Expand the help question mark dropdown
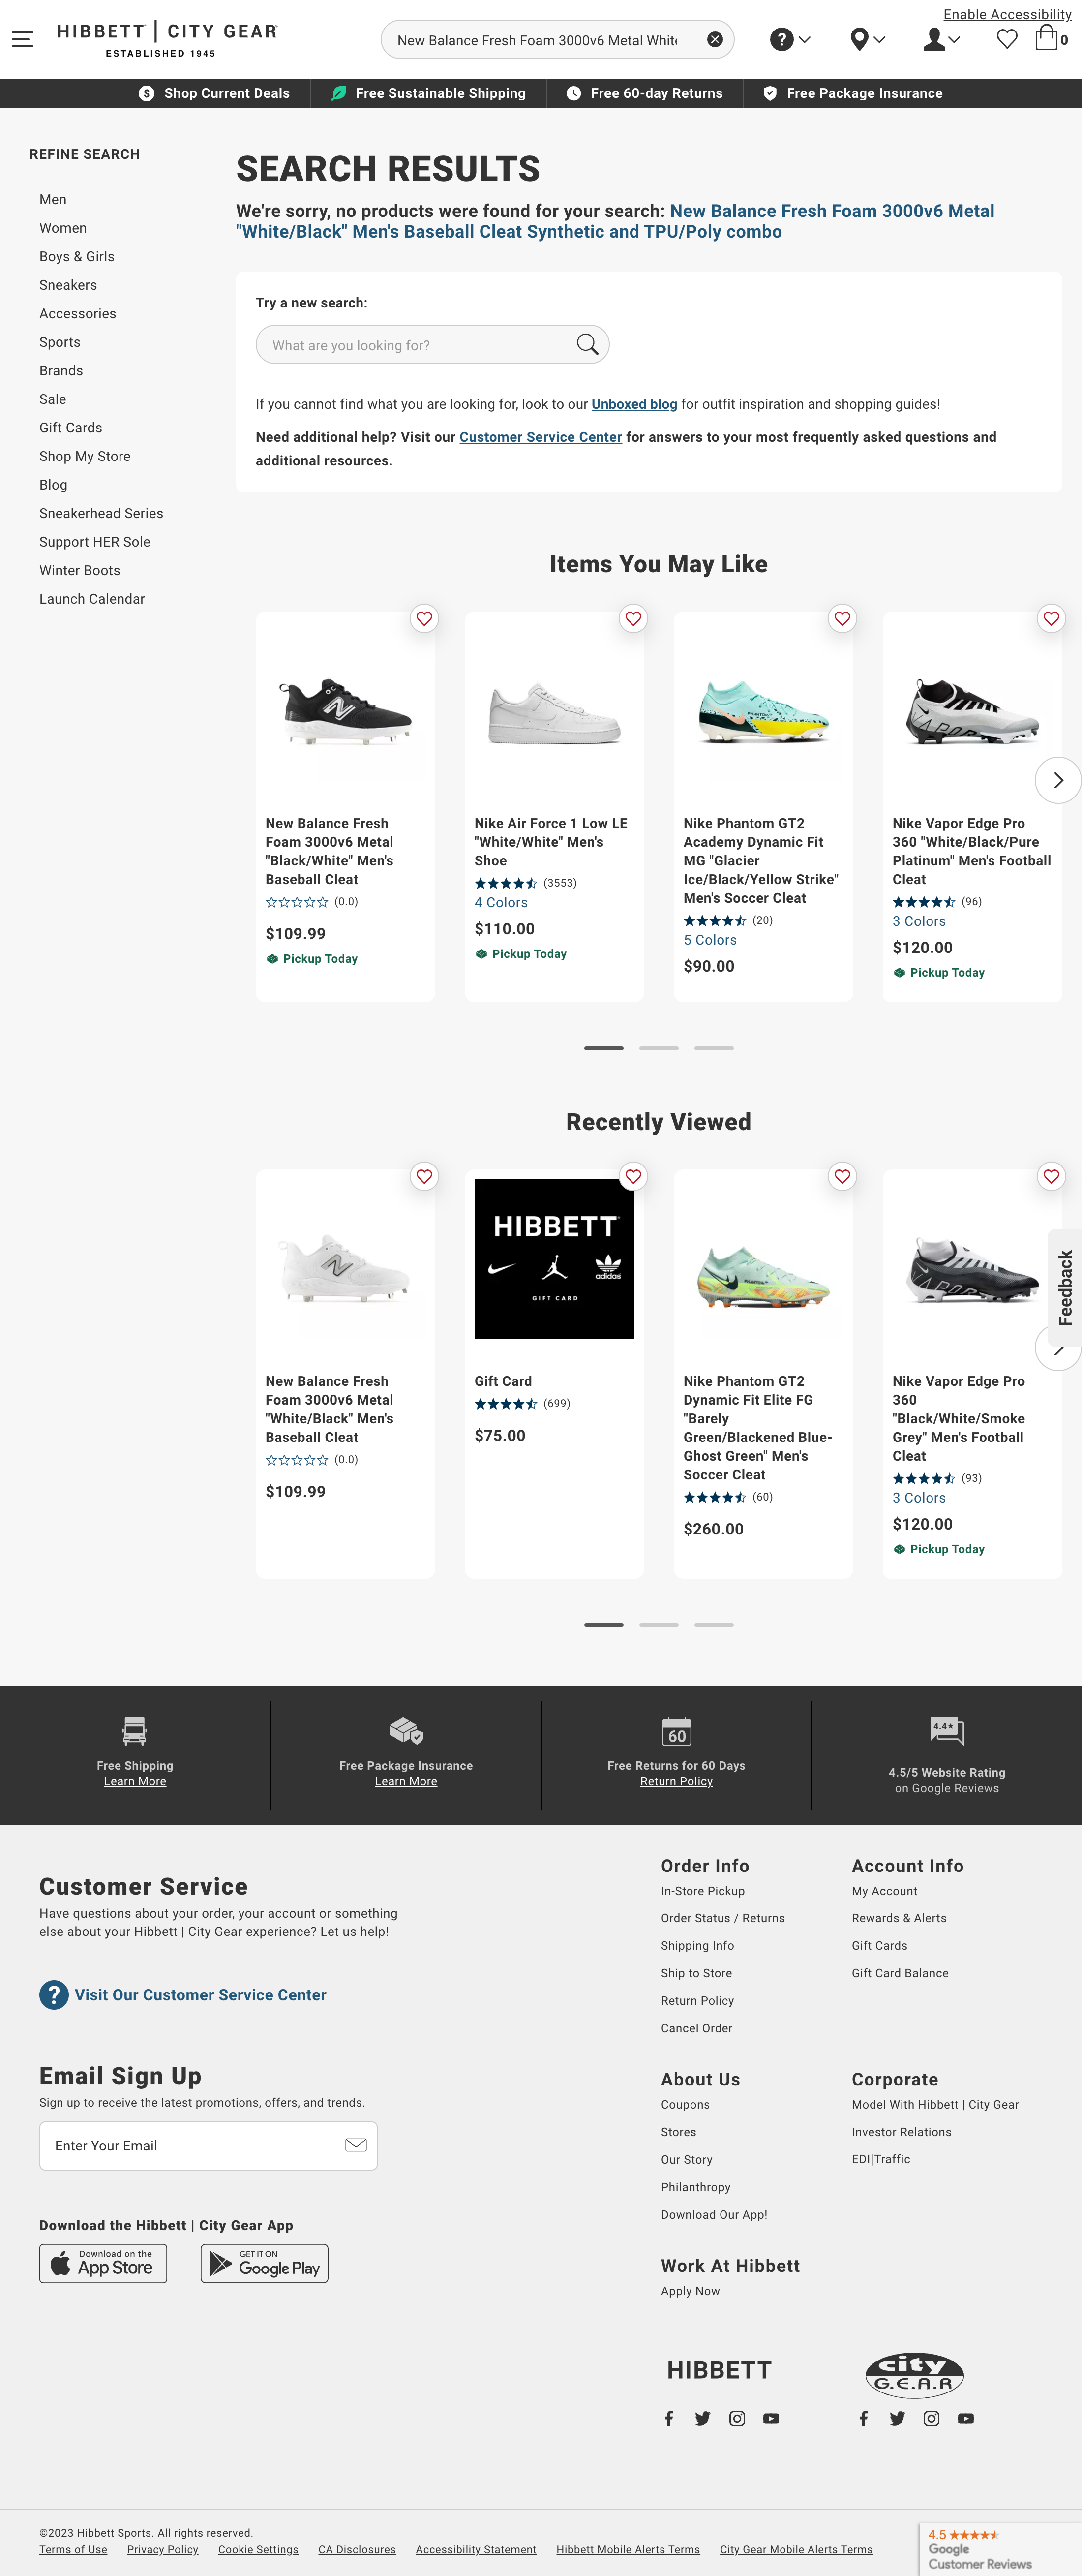Image resolution: width=1082 pixels, height=2576 pixels. click(x=790, y=40)
